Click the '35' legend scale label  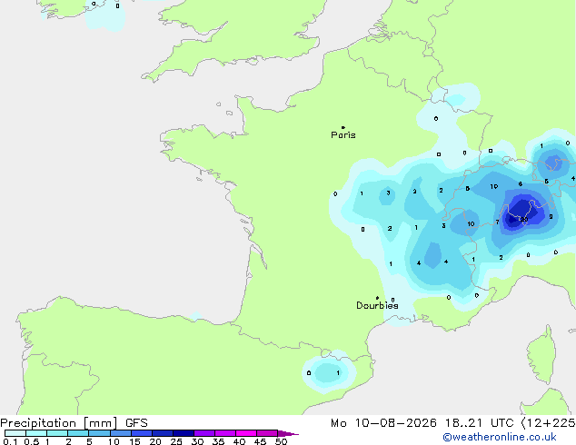coord(218,441)
